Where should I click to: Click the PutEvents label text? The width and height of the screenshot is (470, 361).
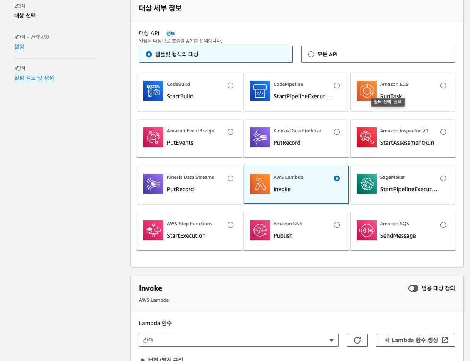(180, 143)
